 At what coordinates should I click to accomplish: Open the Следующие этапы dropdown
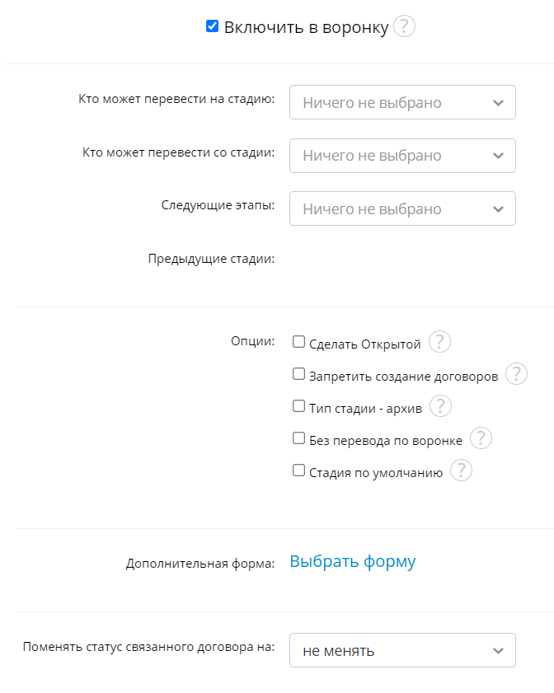point(402,208)
